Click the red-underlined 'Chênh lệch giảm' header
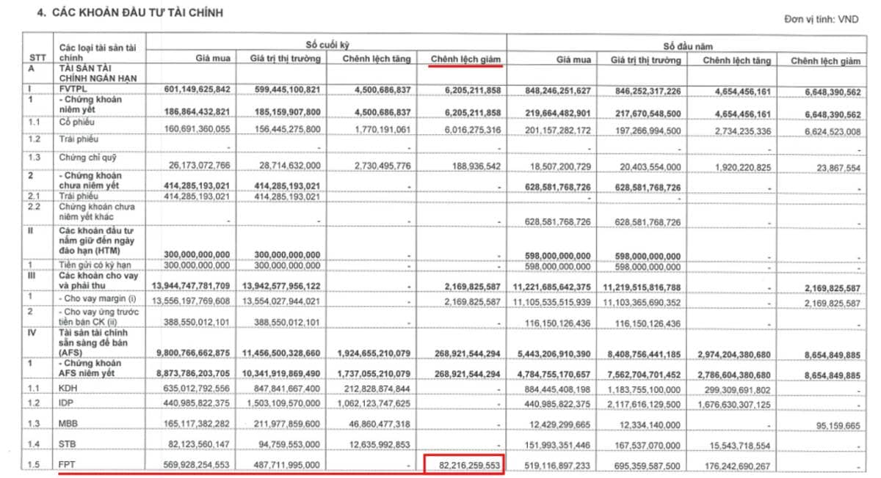Screen dimensions: 881x478 pos(464,59)
